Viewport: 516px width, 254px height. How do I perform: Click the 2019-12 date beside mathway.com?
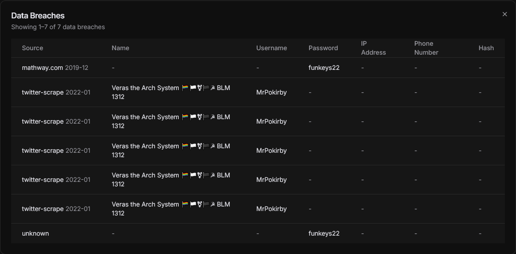coord(77,68)
